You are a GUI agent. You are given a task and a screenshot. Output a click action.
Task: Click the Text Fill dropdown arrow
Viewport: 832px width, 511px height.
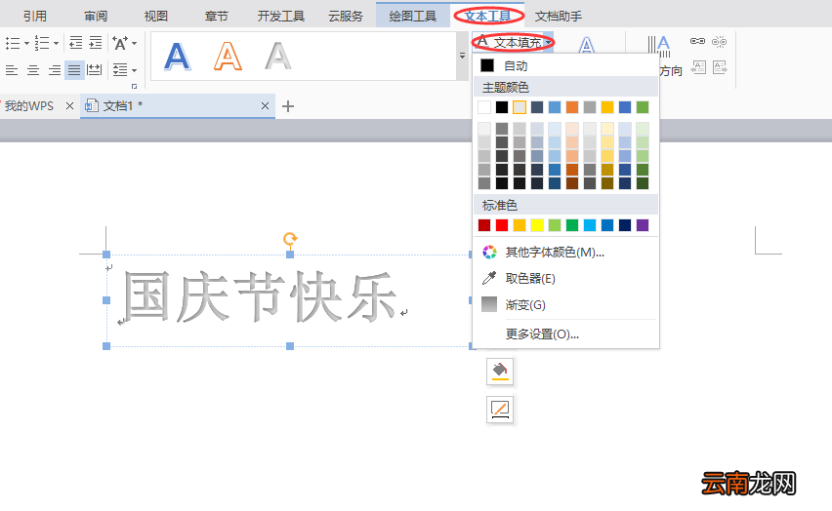[x=548, y=42]
